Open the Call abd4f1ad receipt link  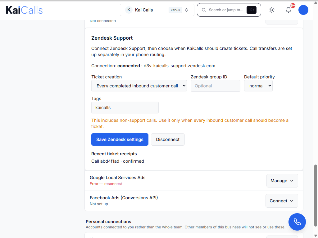(105, 161)
